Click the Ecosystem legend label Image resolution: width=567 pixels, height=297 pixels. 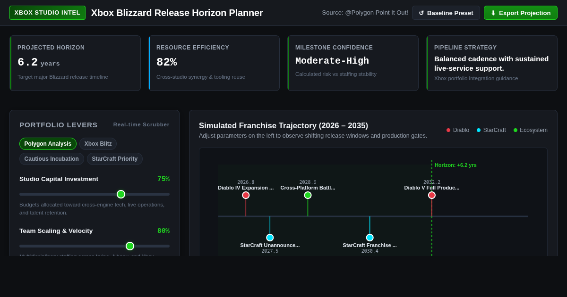[x=534, y=130]
